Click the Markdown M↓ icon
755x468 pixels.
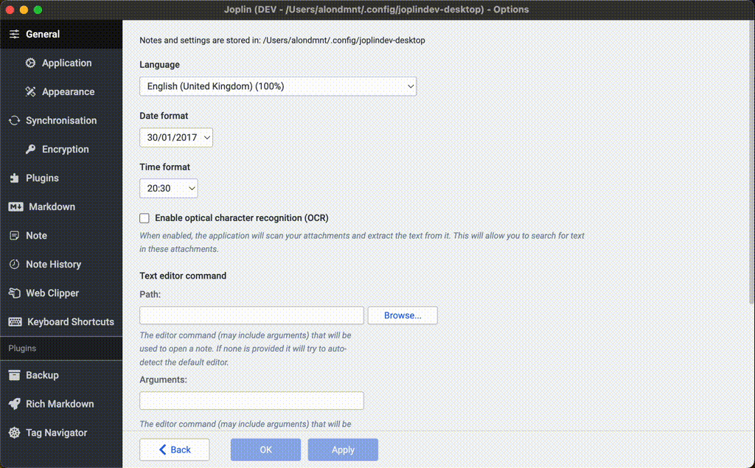click(15, 206)
